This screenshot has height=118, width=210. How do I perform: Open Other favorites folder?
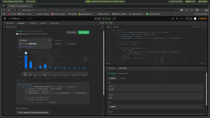[201, 14]
